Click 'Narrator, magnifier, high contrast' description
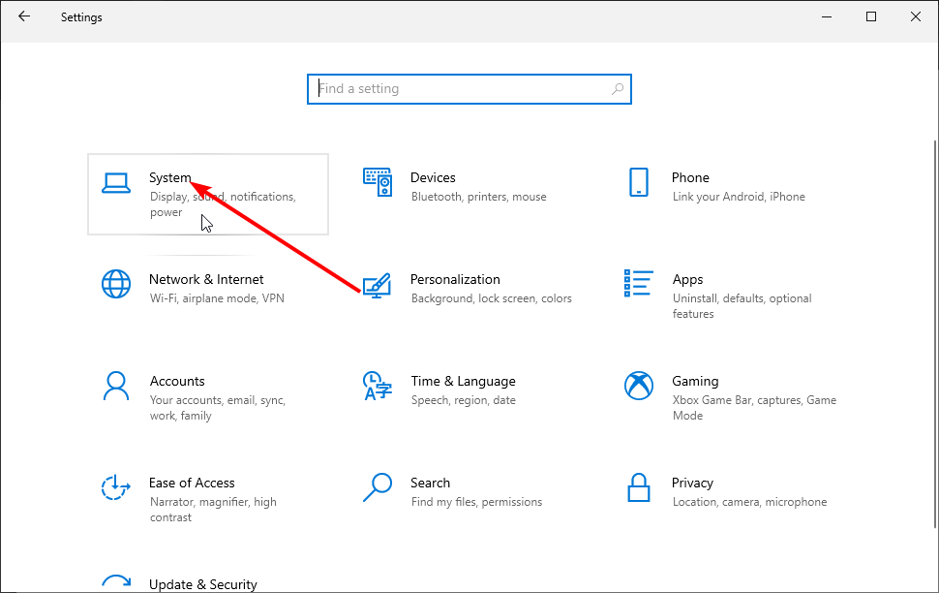Viewport: 939px width, 593px height. pyautogui.click(x=213, y=510)
